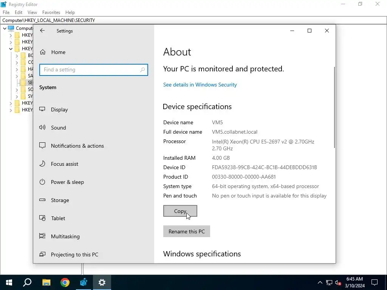Expand the BC subkey in Registry tree
The image size is (387, 290).
17,56
